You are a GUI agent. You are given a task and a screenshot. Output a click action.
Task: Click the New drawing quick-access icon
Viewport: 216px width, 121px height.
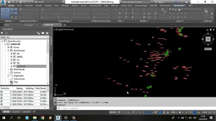(x=9, y=2)
